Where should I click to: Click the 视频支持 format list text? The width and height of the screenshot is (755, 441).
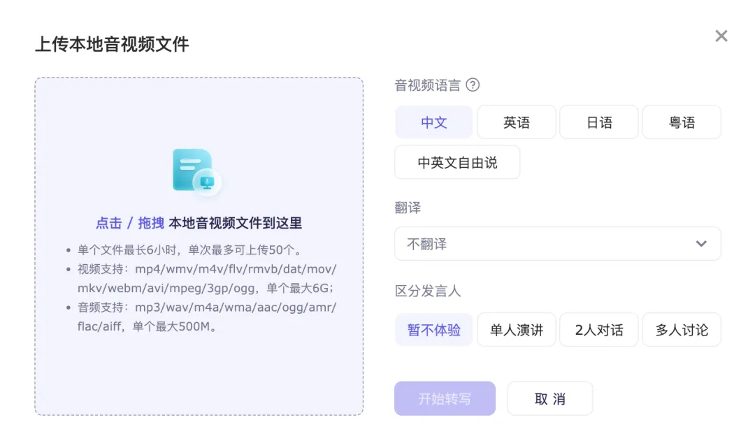tap(207, 278)
